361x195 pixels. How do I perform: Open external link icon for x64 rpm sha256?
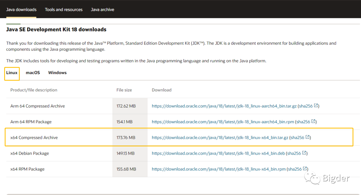point(305,169)
